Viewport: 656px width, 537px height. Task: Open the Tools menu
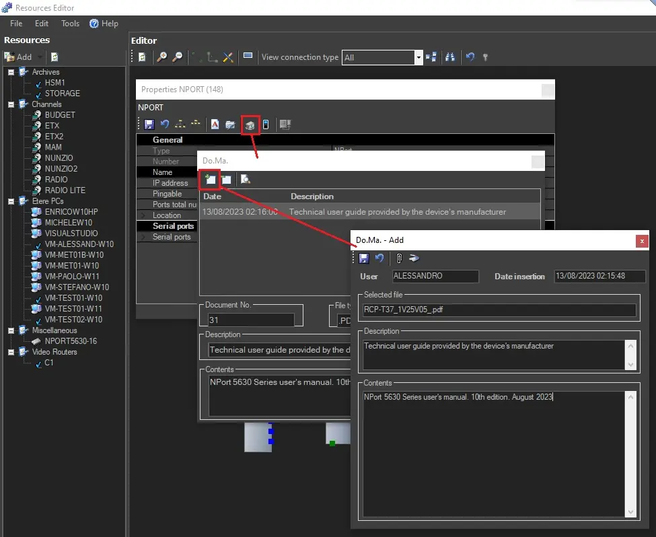pyautogui.click(x=70, y=24)
